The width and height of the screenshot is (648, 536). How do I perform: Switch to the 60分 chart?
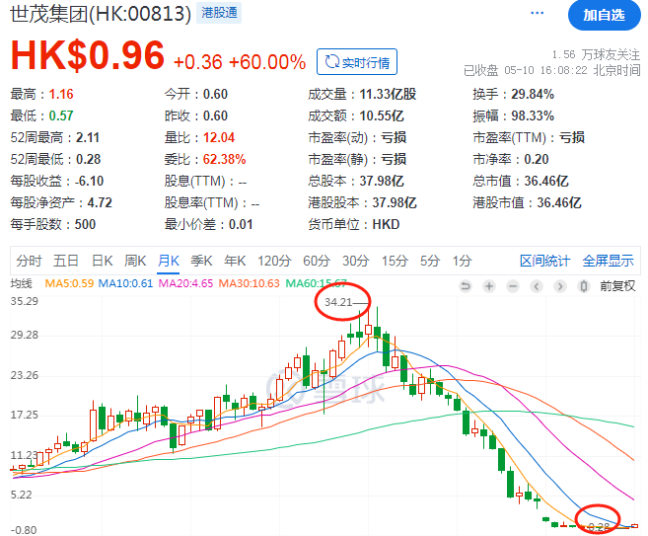pyautogui.click(x=317, y=261)
